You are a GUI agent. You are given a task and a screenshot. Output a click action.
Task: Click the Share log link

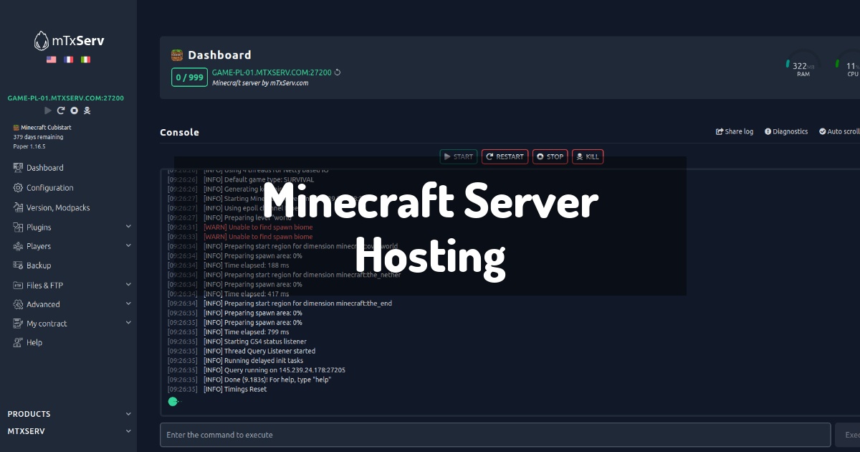pos(735,131)
